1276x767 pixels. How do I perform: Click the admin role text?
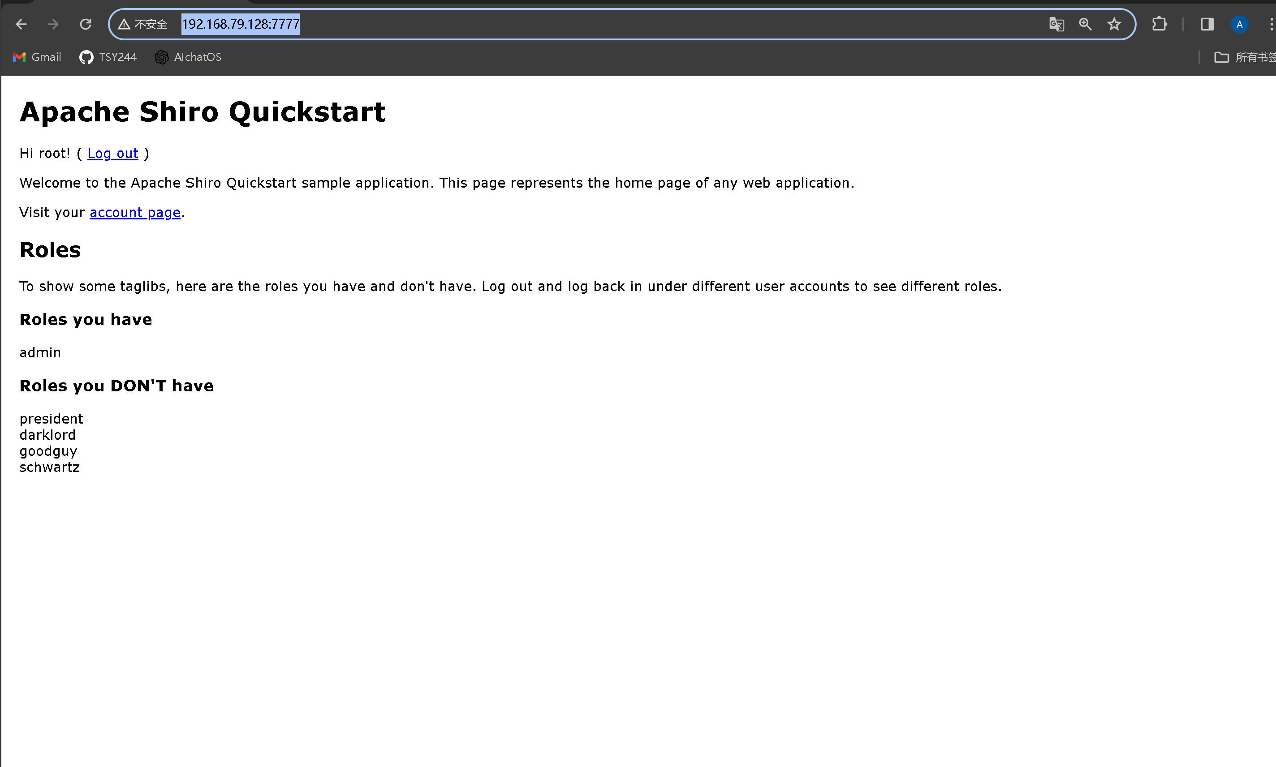(40, 352)
